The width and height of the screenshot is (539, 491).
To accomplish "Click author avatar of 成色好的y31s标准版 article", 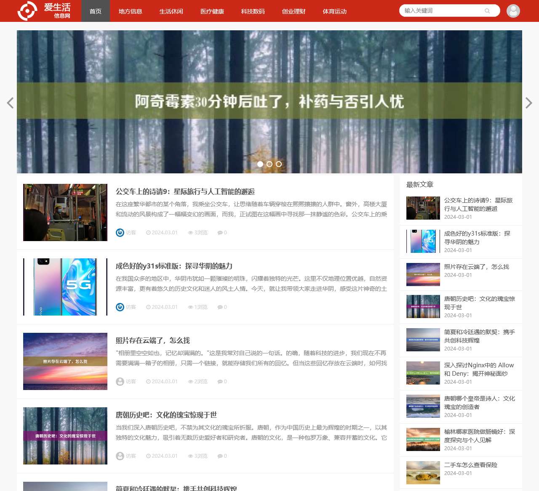I will 120,307.
